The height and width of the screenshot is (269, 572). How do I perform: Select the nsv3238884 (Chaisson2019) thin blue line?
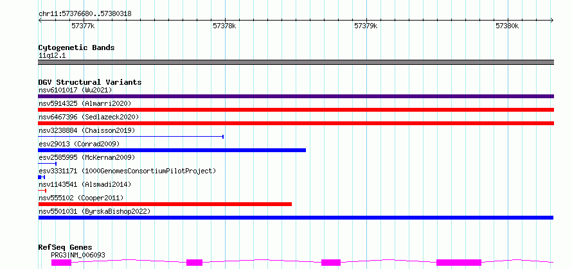[131, 137]
